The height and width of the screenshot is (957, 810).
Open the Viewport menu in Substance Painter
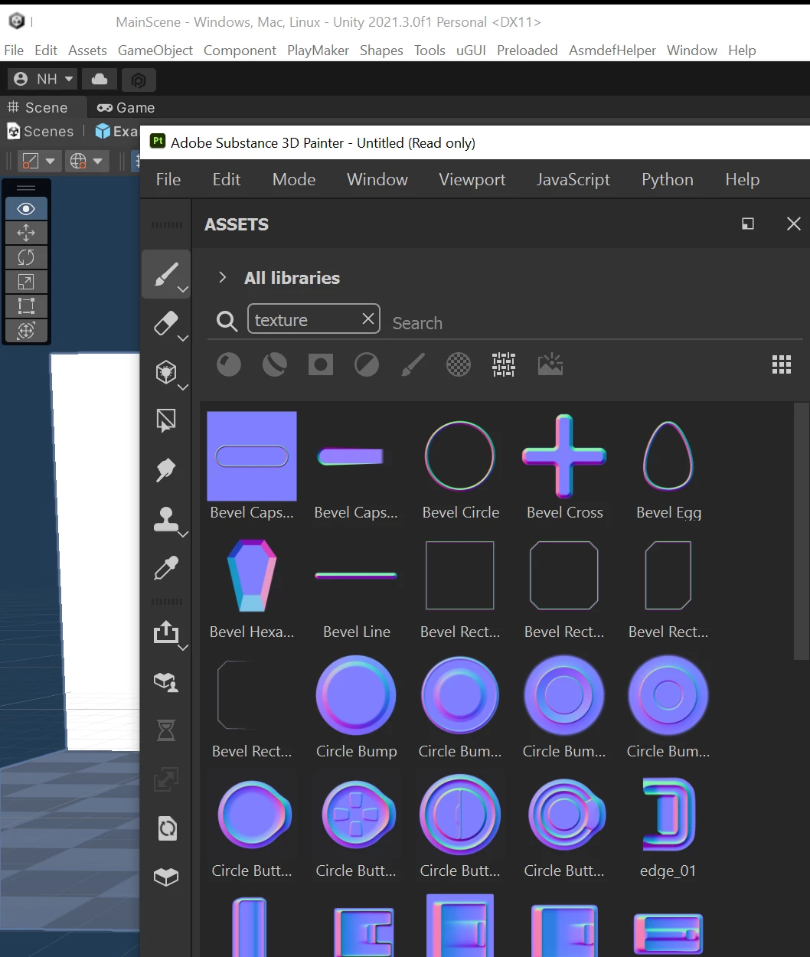point(472,179)
